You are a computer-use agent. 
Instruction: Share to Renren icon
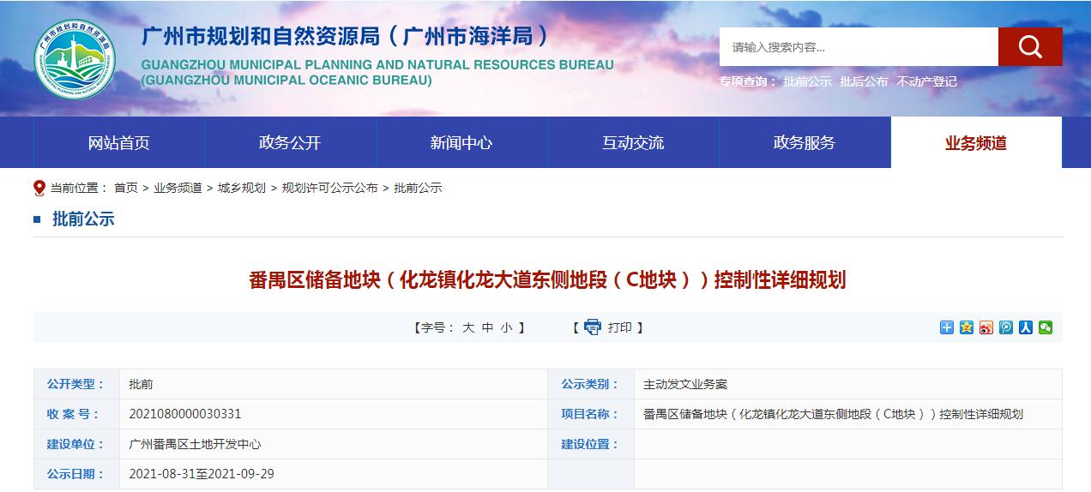(x=1026, y=327)
